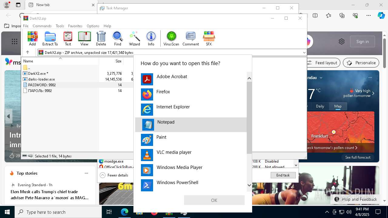
Task: Click OK in open-with dialog
Action: point(214,200)
